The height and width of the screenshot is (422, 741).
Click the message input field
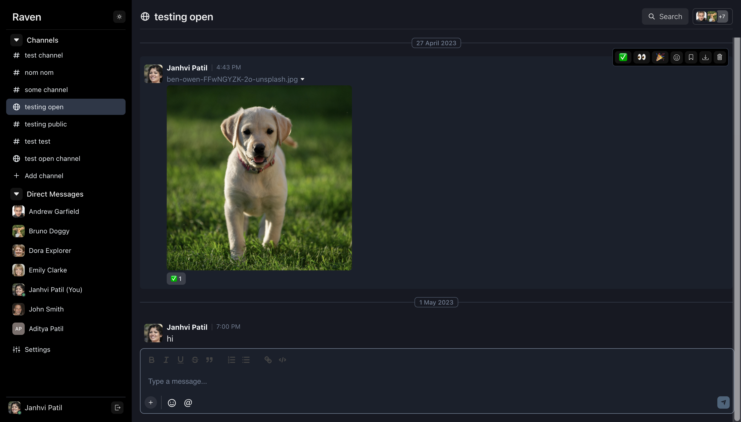tap(437, 381)
